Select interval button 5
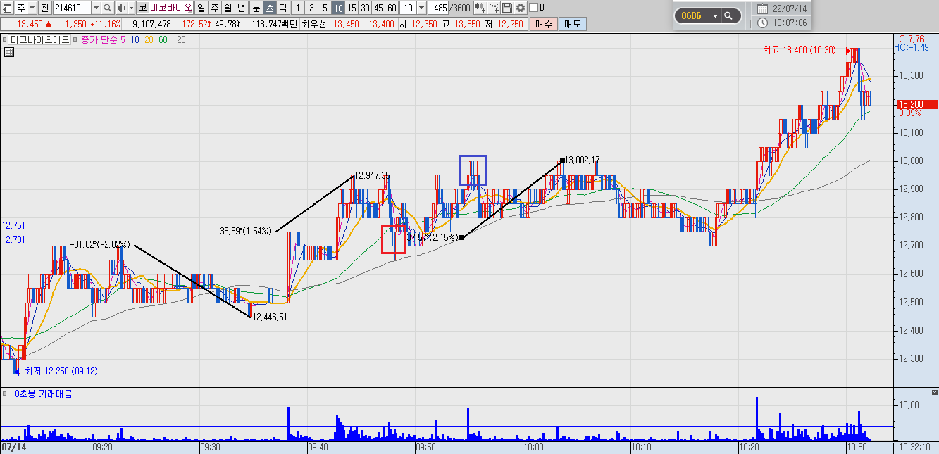 point(325,8)
